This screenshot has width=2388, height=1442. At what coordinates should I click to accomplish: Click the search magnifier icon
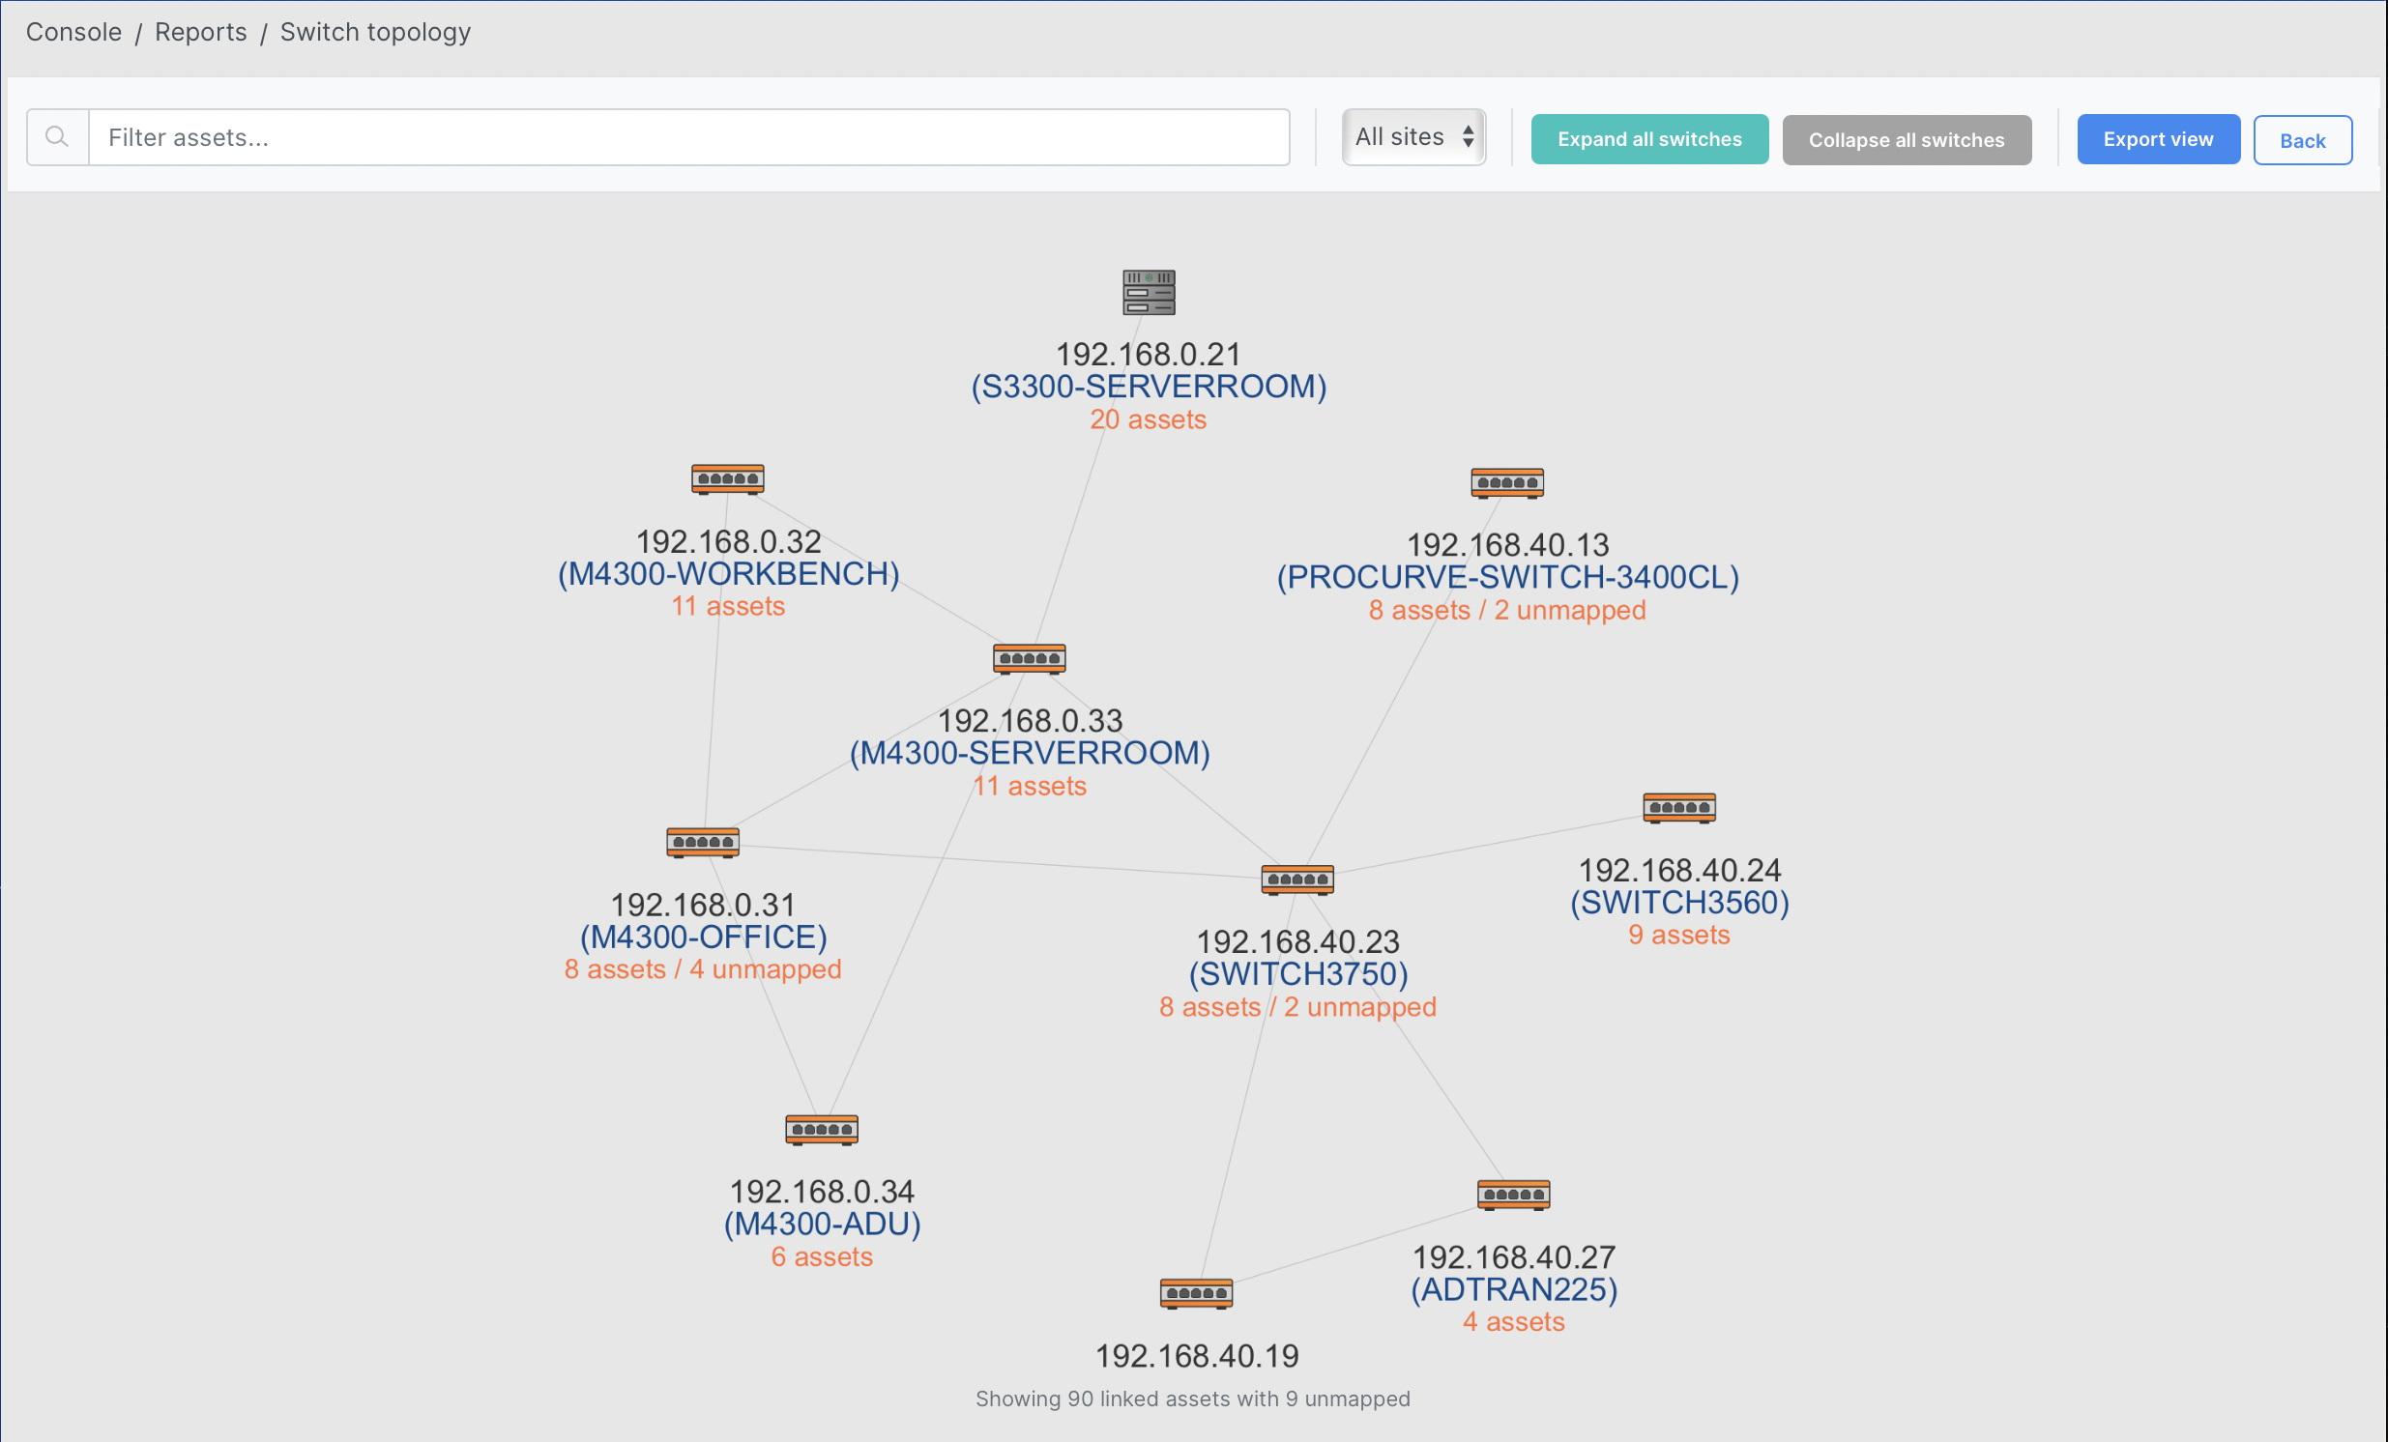click(x=57, y=137)
